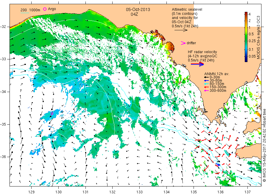Click the longitude axis label 137

(248, 192)
